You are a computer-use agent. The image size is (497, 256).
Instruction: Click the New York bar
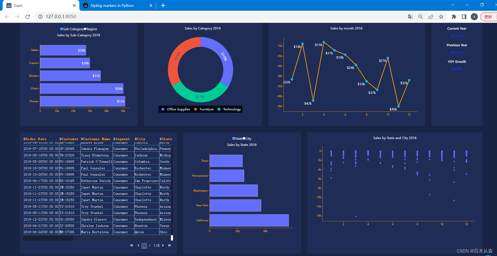tap(236, 205)
